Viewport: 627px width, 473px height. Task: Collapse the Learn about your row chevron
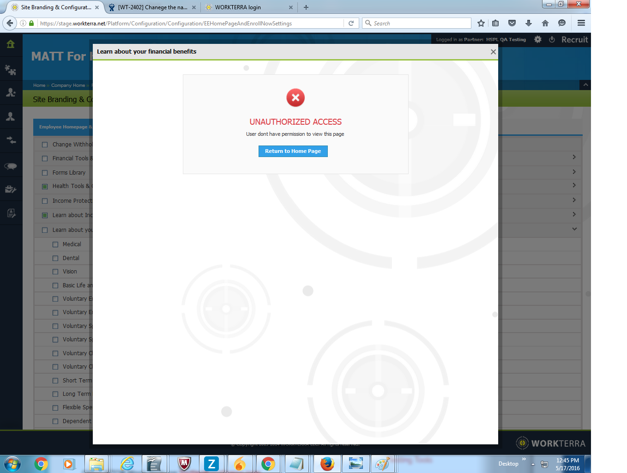pos(574,229)
